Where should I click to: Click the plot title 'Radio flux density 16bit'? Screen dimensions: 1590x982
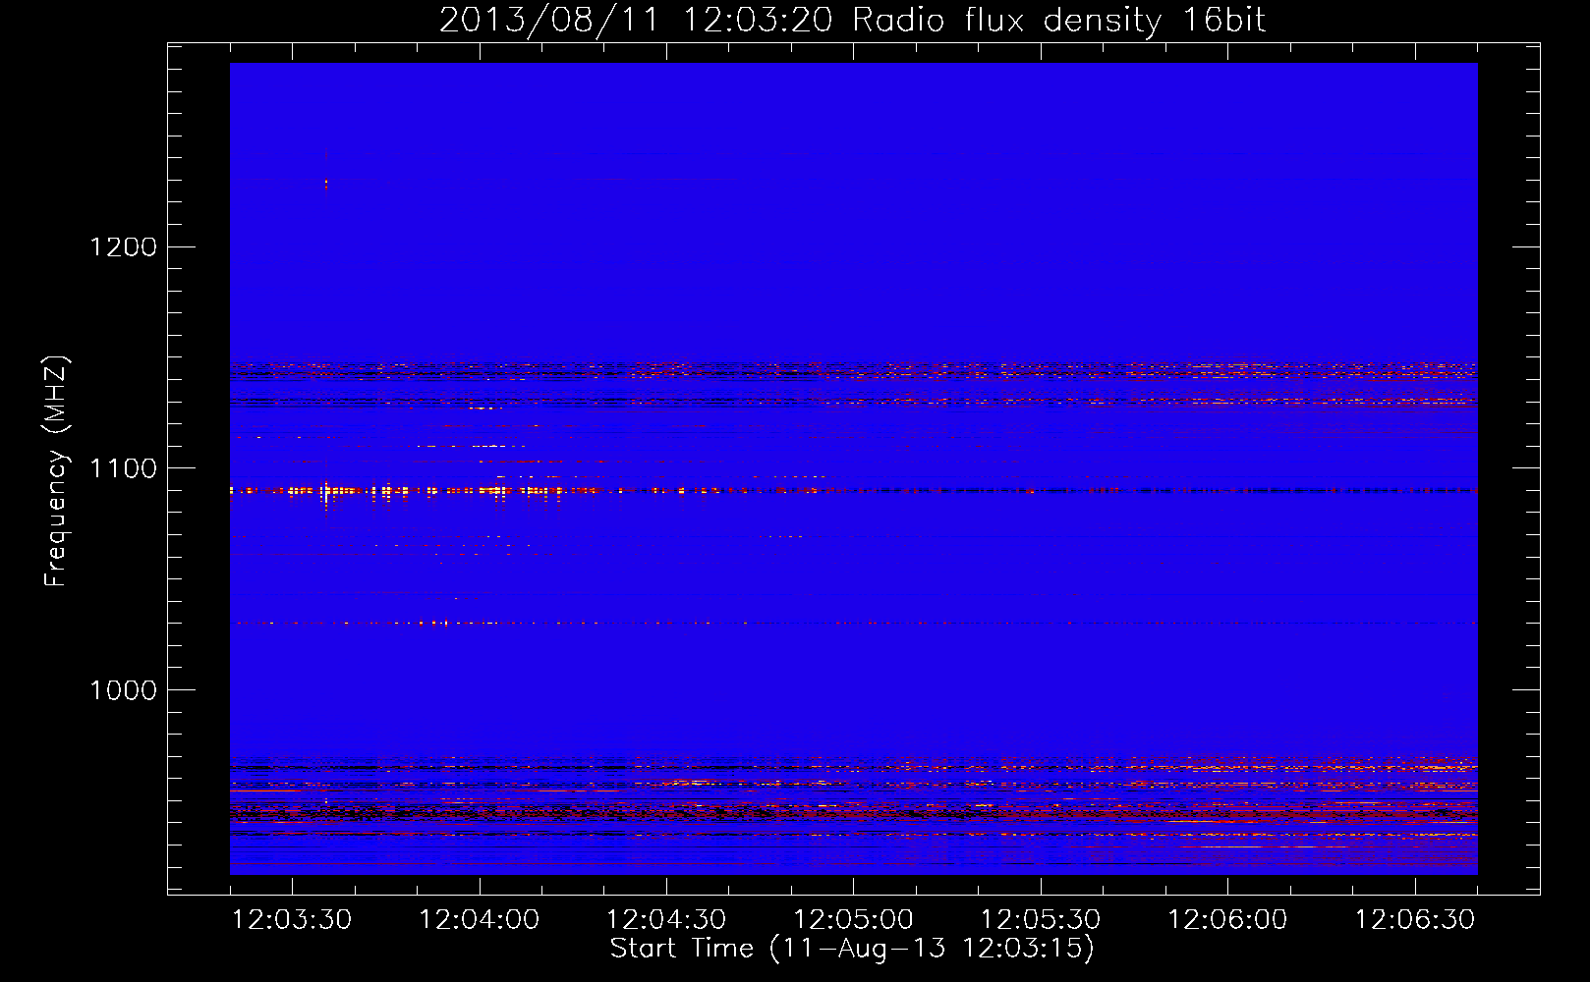[1059, 21]
